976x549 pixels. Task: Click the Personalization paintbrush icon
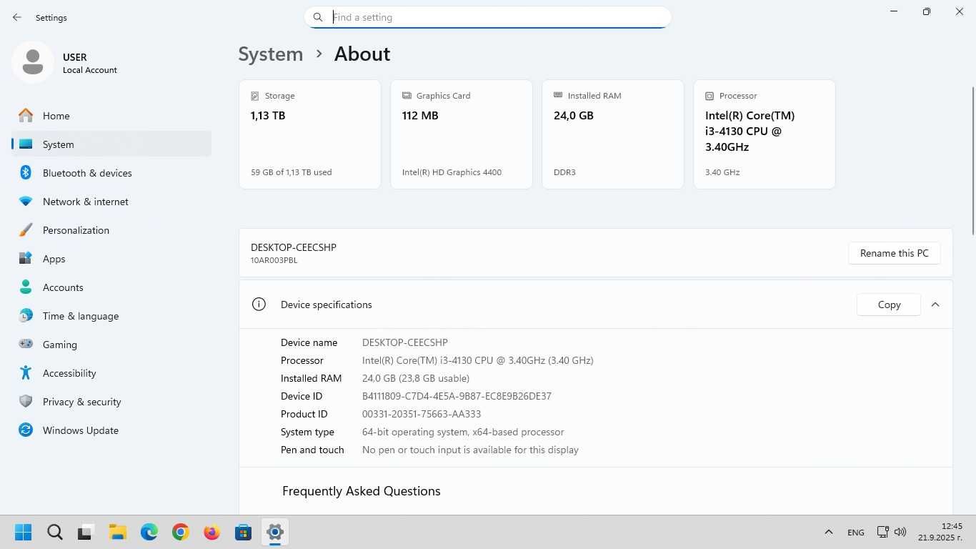(x=26, y=229)
